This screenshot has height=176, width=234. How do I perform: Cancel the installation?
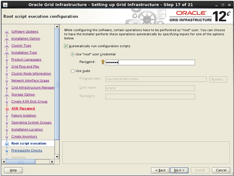click(x=221, y=170)
